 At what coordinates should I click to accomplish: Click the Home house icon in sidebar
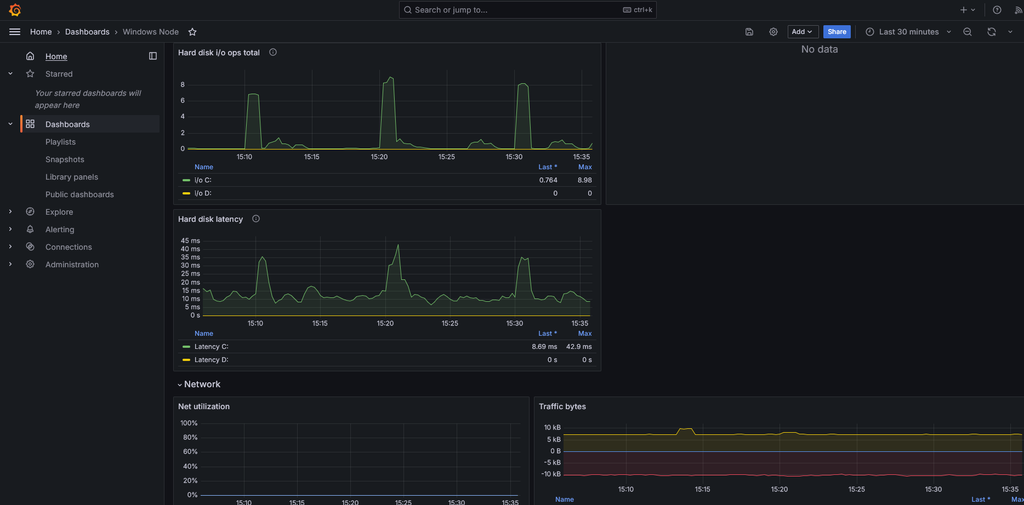tap(30, 56)
